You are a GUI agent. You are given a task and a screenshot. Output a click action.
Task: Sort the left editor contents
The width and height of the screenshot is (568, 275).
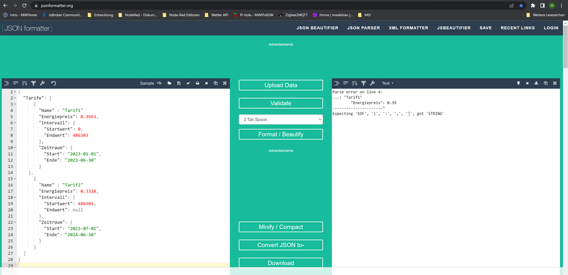25,83
